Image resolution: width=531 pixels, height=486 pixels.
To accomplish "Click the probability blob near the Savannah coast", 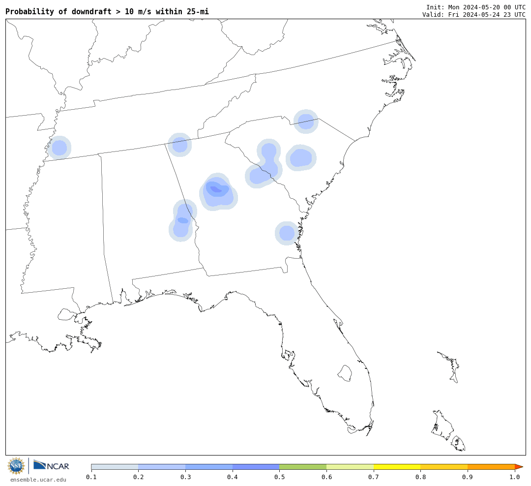I will pos(287,233).
